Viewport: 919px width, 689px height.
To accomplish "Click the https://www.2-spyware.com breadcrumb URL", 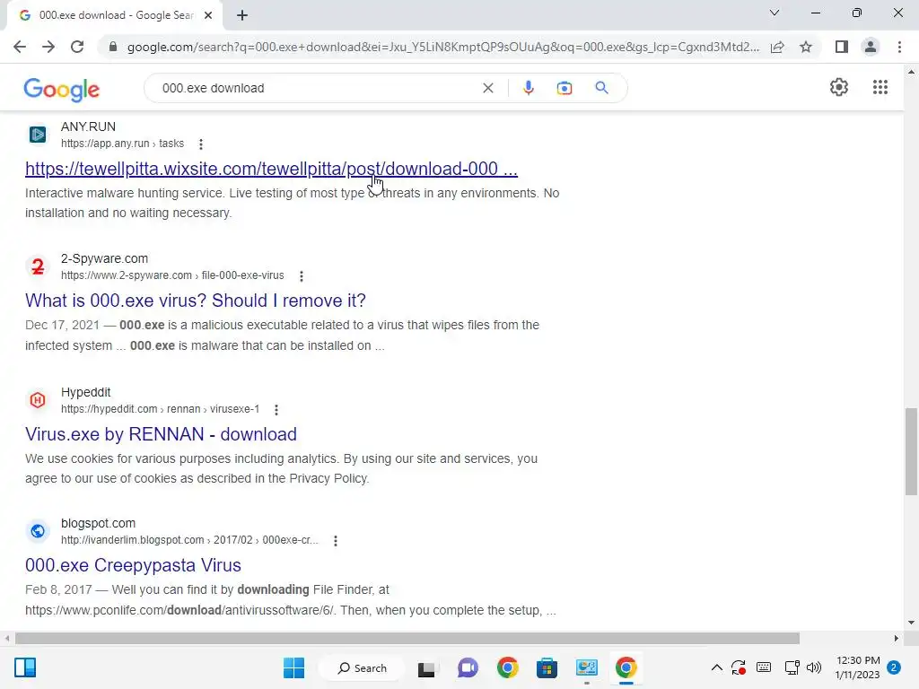I will (x=172, y=275).
